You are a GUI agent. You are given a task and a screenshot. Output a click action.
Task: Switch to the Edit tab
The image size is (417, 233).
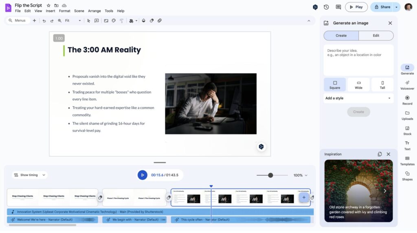[x=376, y=35]
